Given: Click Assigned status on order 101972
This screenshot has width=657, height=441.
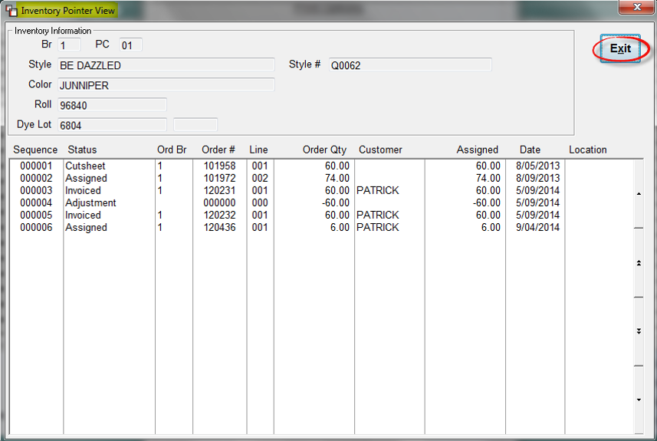Looking at the screenshot, I should (87, 179).
